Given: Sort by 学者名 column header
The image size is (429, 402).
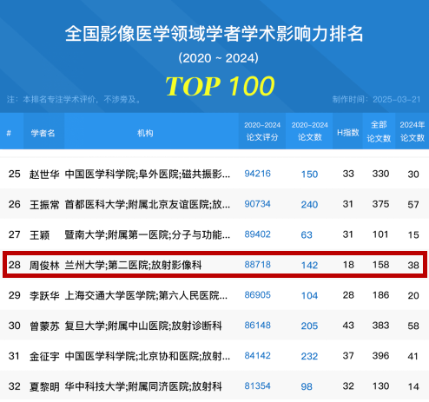Looking at the screenshot, I should [x=43, y=133].
